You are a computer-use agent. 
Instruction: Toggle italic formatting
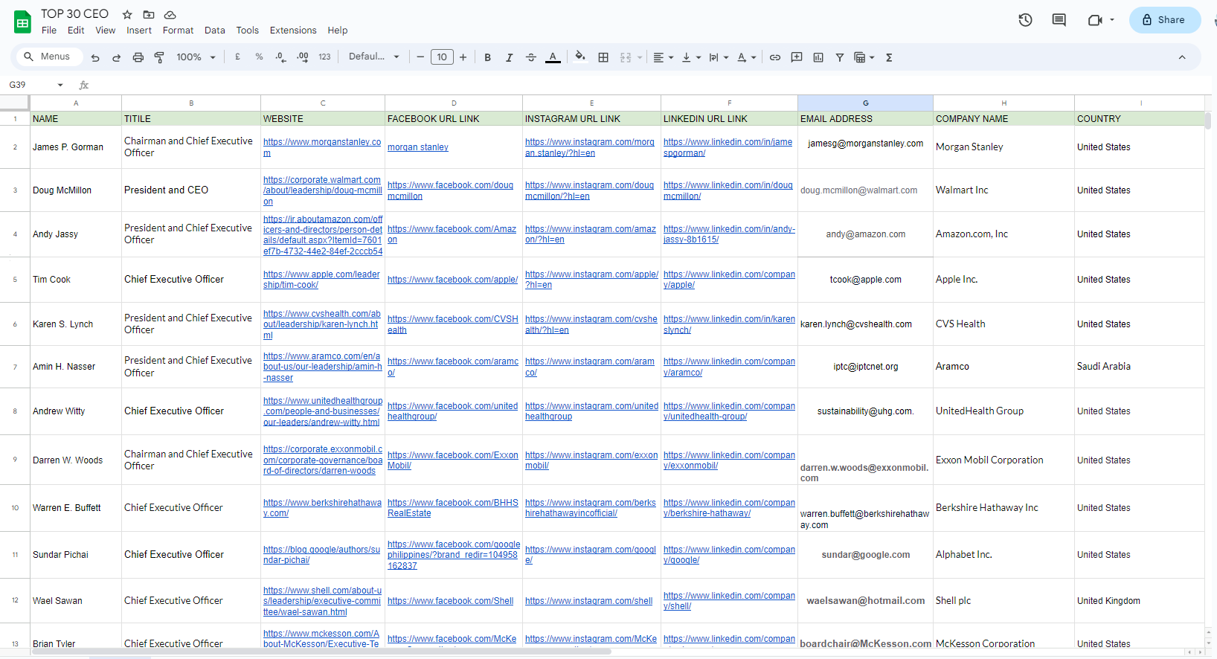tap(509, 57)
